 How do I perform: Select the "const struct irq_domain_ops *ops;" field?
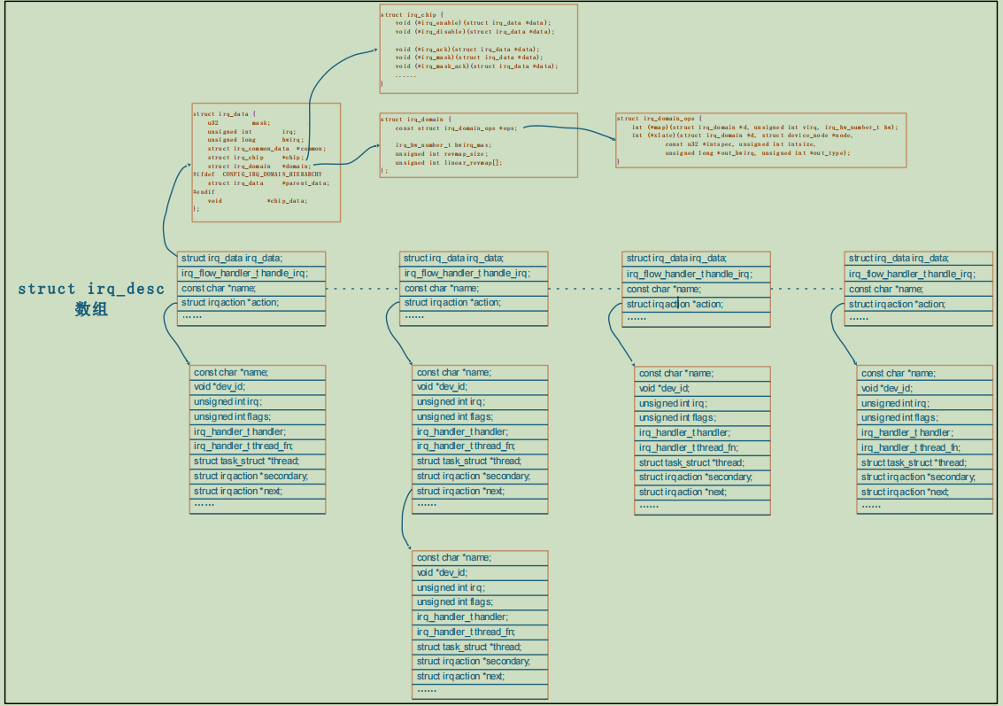click(x=456, y=128)
